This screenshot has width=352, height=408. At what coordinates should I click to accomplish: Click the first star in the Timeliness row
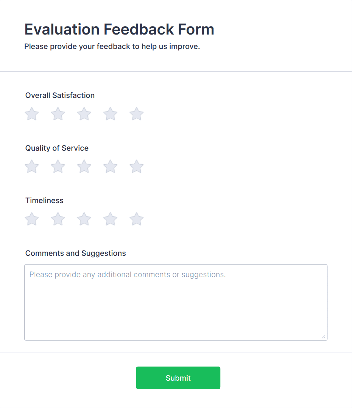coord(31,219)
